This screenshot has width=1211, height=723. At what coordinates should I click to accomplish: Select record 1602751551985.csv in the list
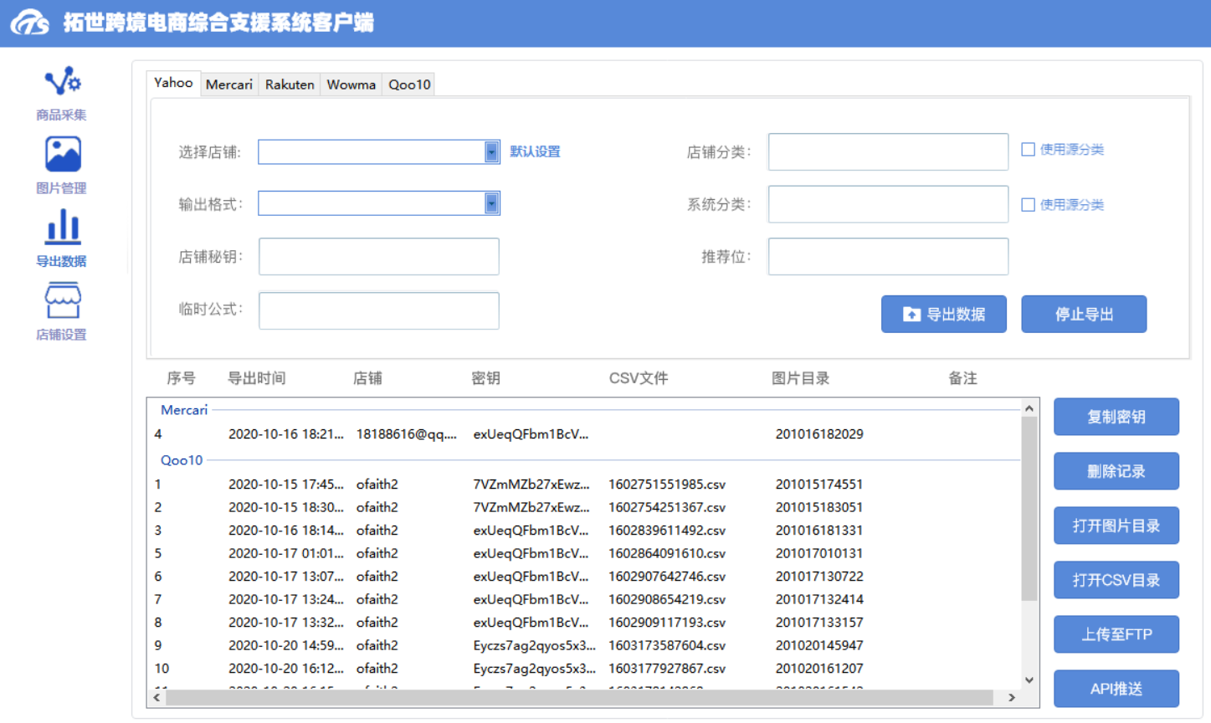666,485
